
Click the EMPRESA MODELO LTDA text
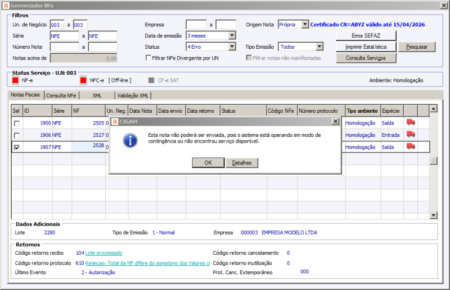(289, 232)
